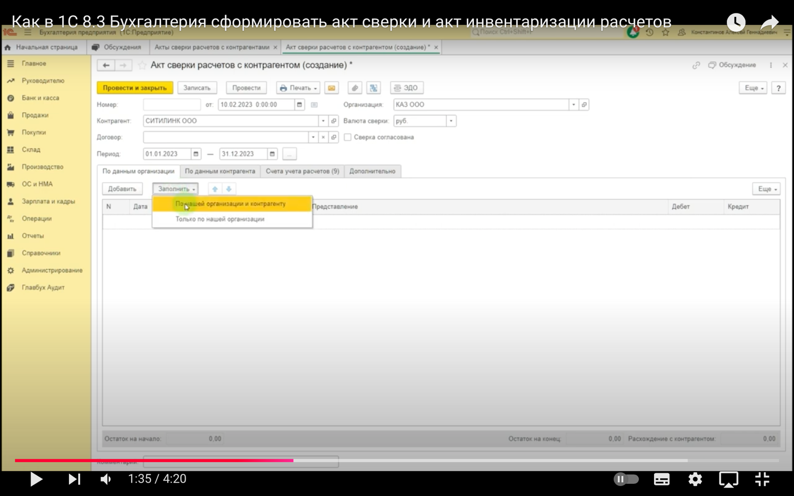Click the forward navigation arrow
This screenshot has height=496, width=794.
pos(123,66)
